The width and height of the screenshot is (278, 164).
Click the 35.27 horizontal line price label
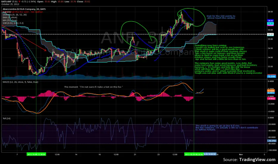click(270, 35)
